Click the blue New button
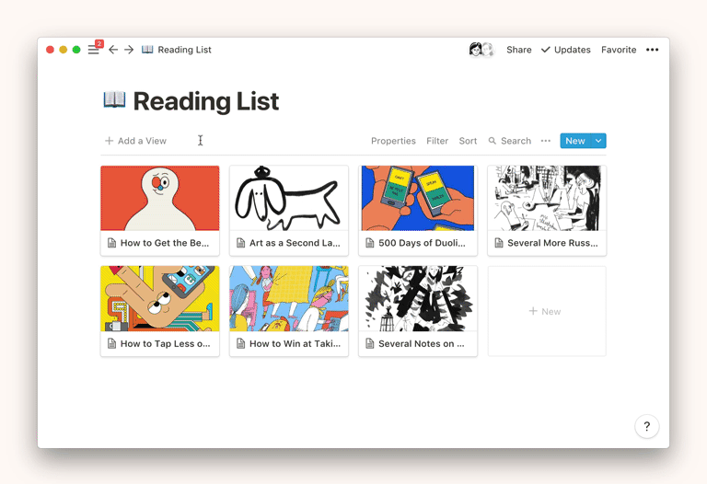The width and height of the screenshot is (707, 484). point(575,141)
